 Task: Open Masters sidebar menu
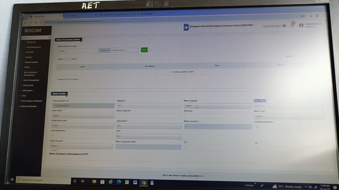point(29,57)
